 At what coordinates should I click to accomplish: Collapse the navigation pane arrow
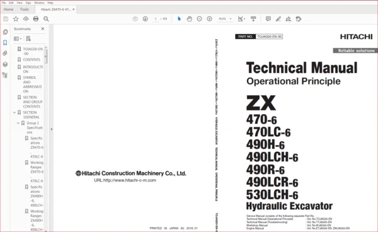pos(52,129)
